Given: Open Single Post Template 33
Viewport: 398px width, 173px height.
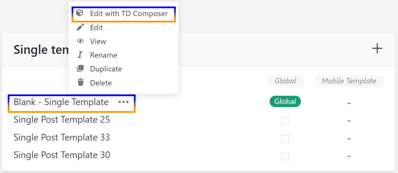Looking at the screenshot, I should (62, 138).
